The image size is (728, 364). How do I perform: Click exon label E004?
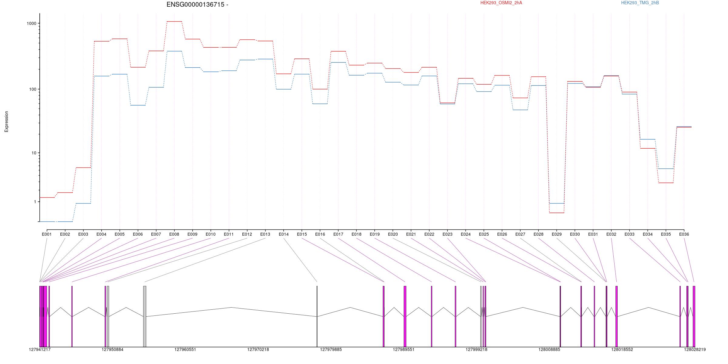click(101, 234)
